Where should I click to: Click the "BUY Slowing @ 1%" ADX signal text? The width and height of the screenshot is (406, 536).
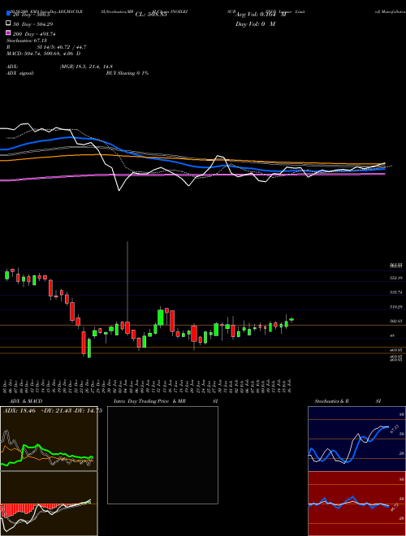tap(127, 73)
